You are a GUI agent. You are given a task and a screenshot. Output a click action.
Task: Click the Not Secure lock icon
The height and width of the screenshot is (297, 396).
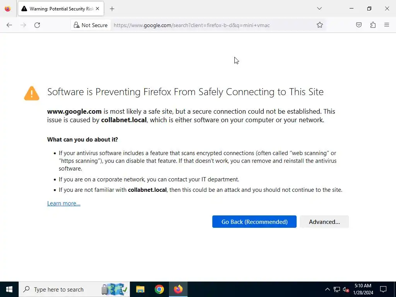point(77,25)
